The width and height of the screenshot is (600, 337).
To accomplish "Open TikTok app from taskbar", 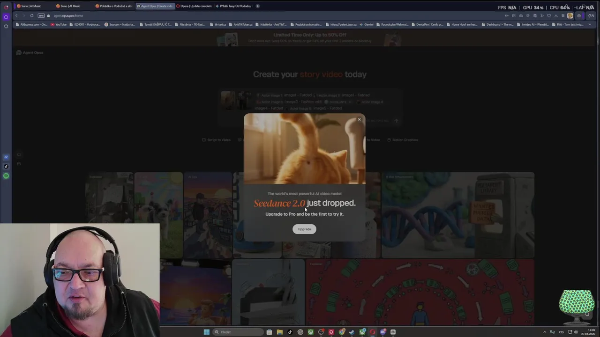I will 290,332.
